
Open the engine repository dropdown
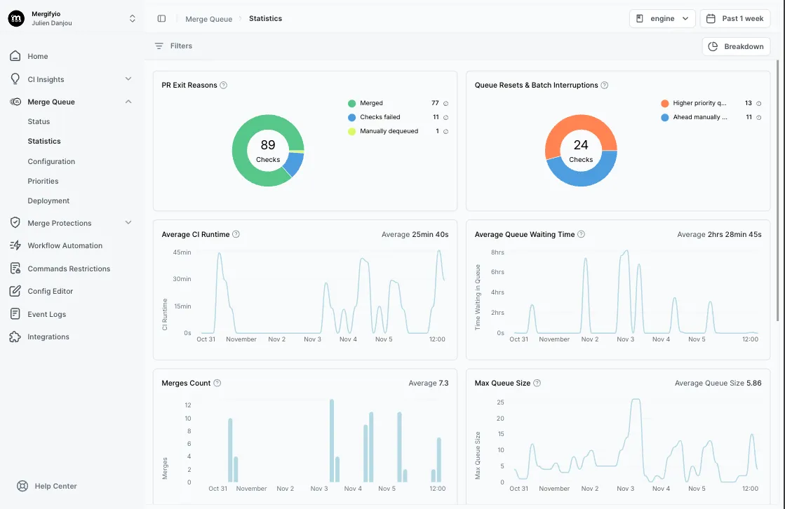pyautogui.click(x=662, y=19)
